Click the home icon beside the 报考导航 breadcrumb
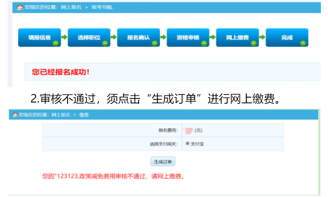This screenshot has width=328, height=197. point(20,8)
